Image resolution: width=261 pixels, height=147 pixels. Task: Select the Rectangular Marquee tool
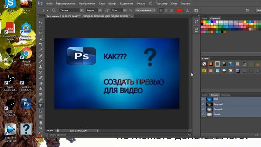tap(41, 28)
